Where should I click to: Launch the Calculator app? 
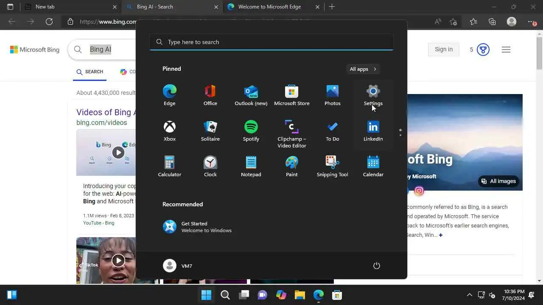point(169,166)
